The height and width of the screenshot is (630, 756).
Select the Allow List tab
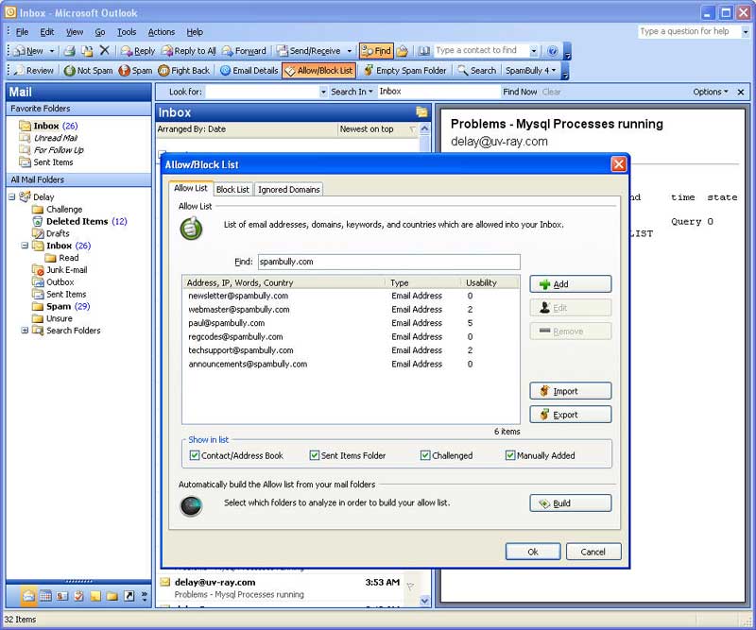pos(191,188)
